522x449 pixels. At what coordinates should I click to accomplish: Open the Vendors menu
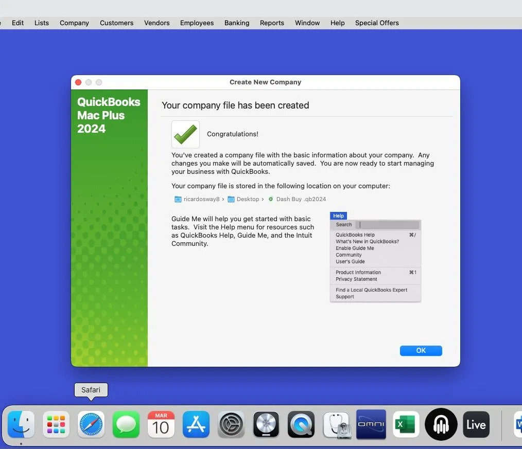click(157, 23)
